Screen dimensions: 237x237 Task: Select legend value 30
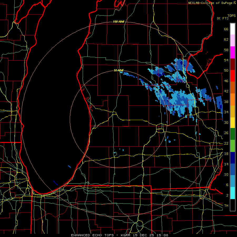pyautogui.click(x=226, y=122)
